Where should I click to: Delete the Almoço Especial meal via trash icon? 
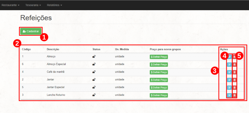(235, 64)
